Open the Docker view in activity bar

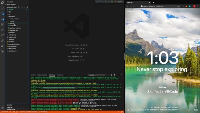pyautogui.click(x=2, y=46)
